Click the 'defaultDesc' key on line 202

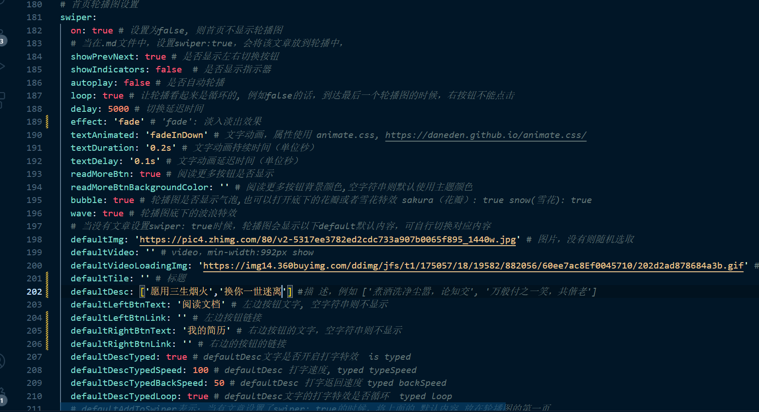[x=100, y=292]
